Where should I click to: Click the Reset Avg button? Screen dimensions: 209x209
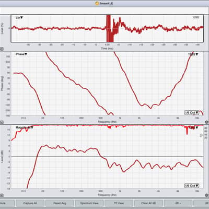click(x=60, y=203)
